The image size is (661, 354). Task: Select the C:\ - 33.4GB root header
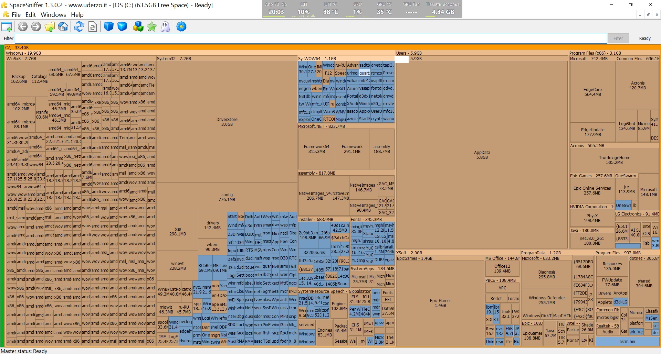point(332,47)
